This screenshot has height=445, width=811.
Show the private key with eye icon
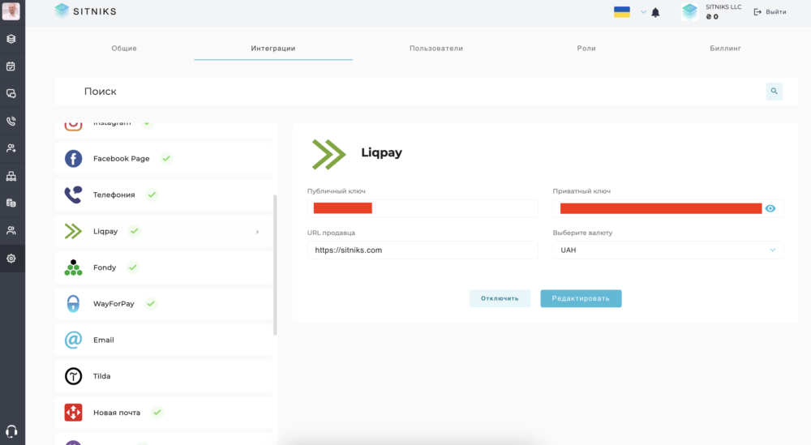(770, 208)
